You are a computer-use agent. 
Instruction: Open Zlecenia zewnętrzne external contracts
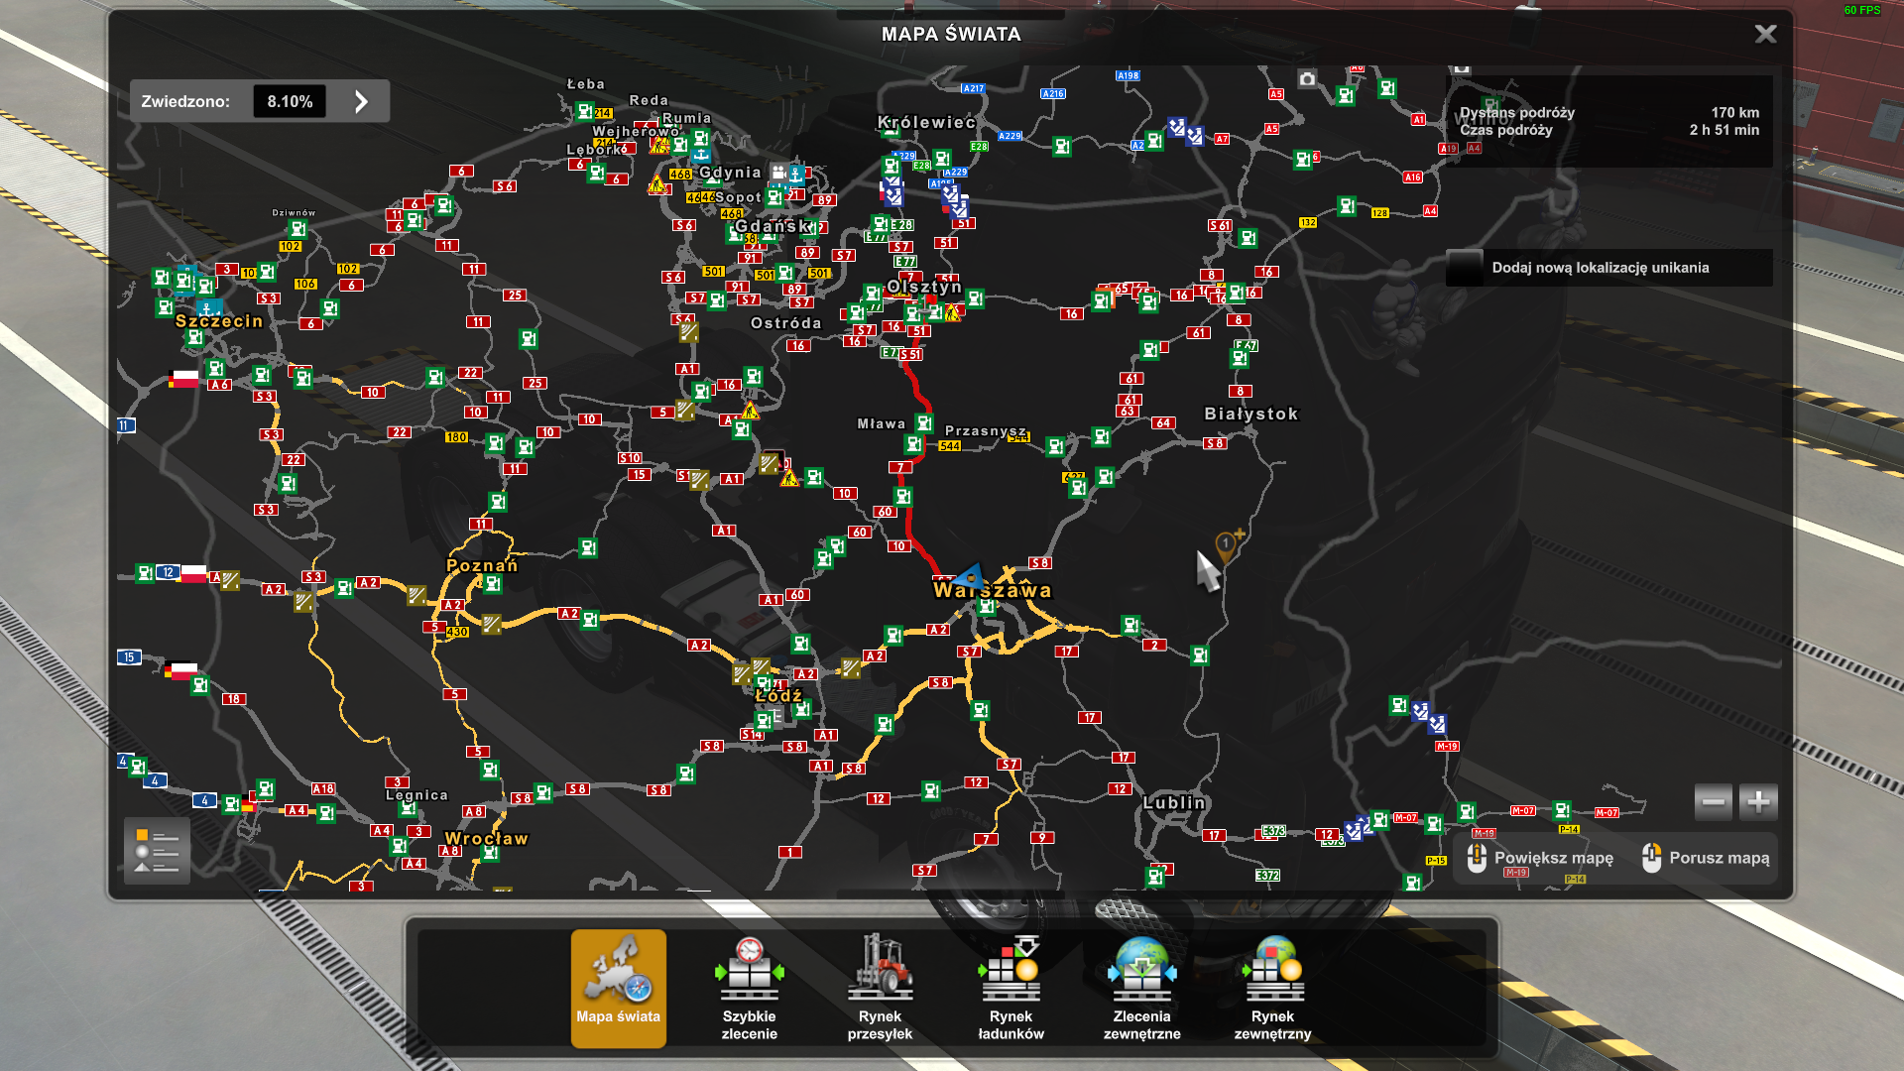1141,988
